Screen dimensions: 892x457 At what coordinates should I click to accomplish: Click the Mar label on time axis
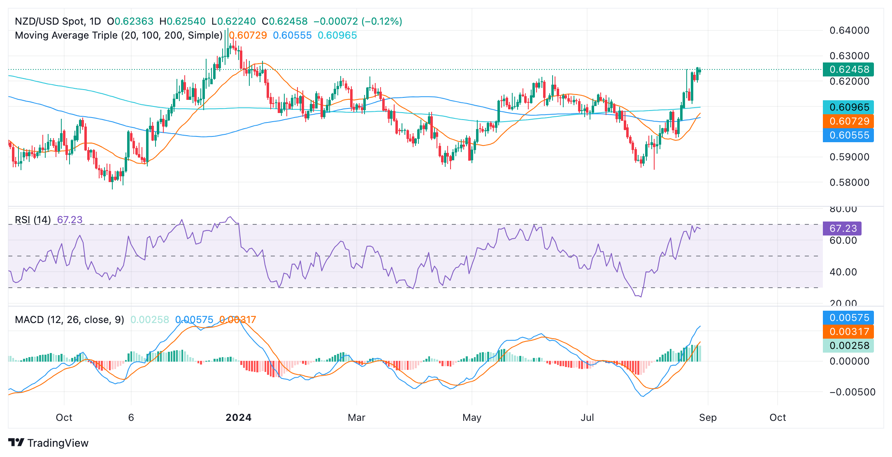356,418
